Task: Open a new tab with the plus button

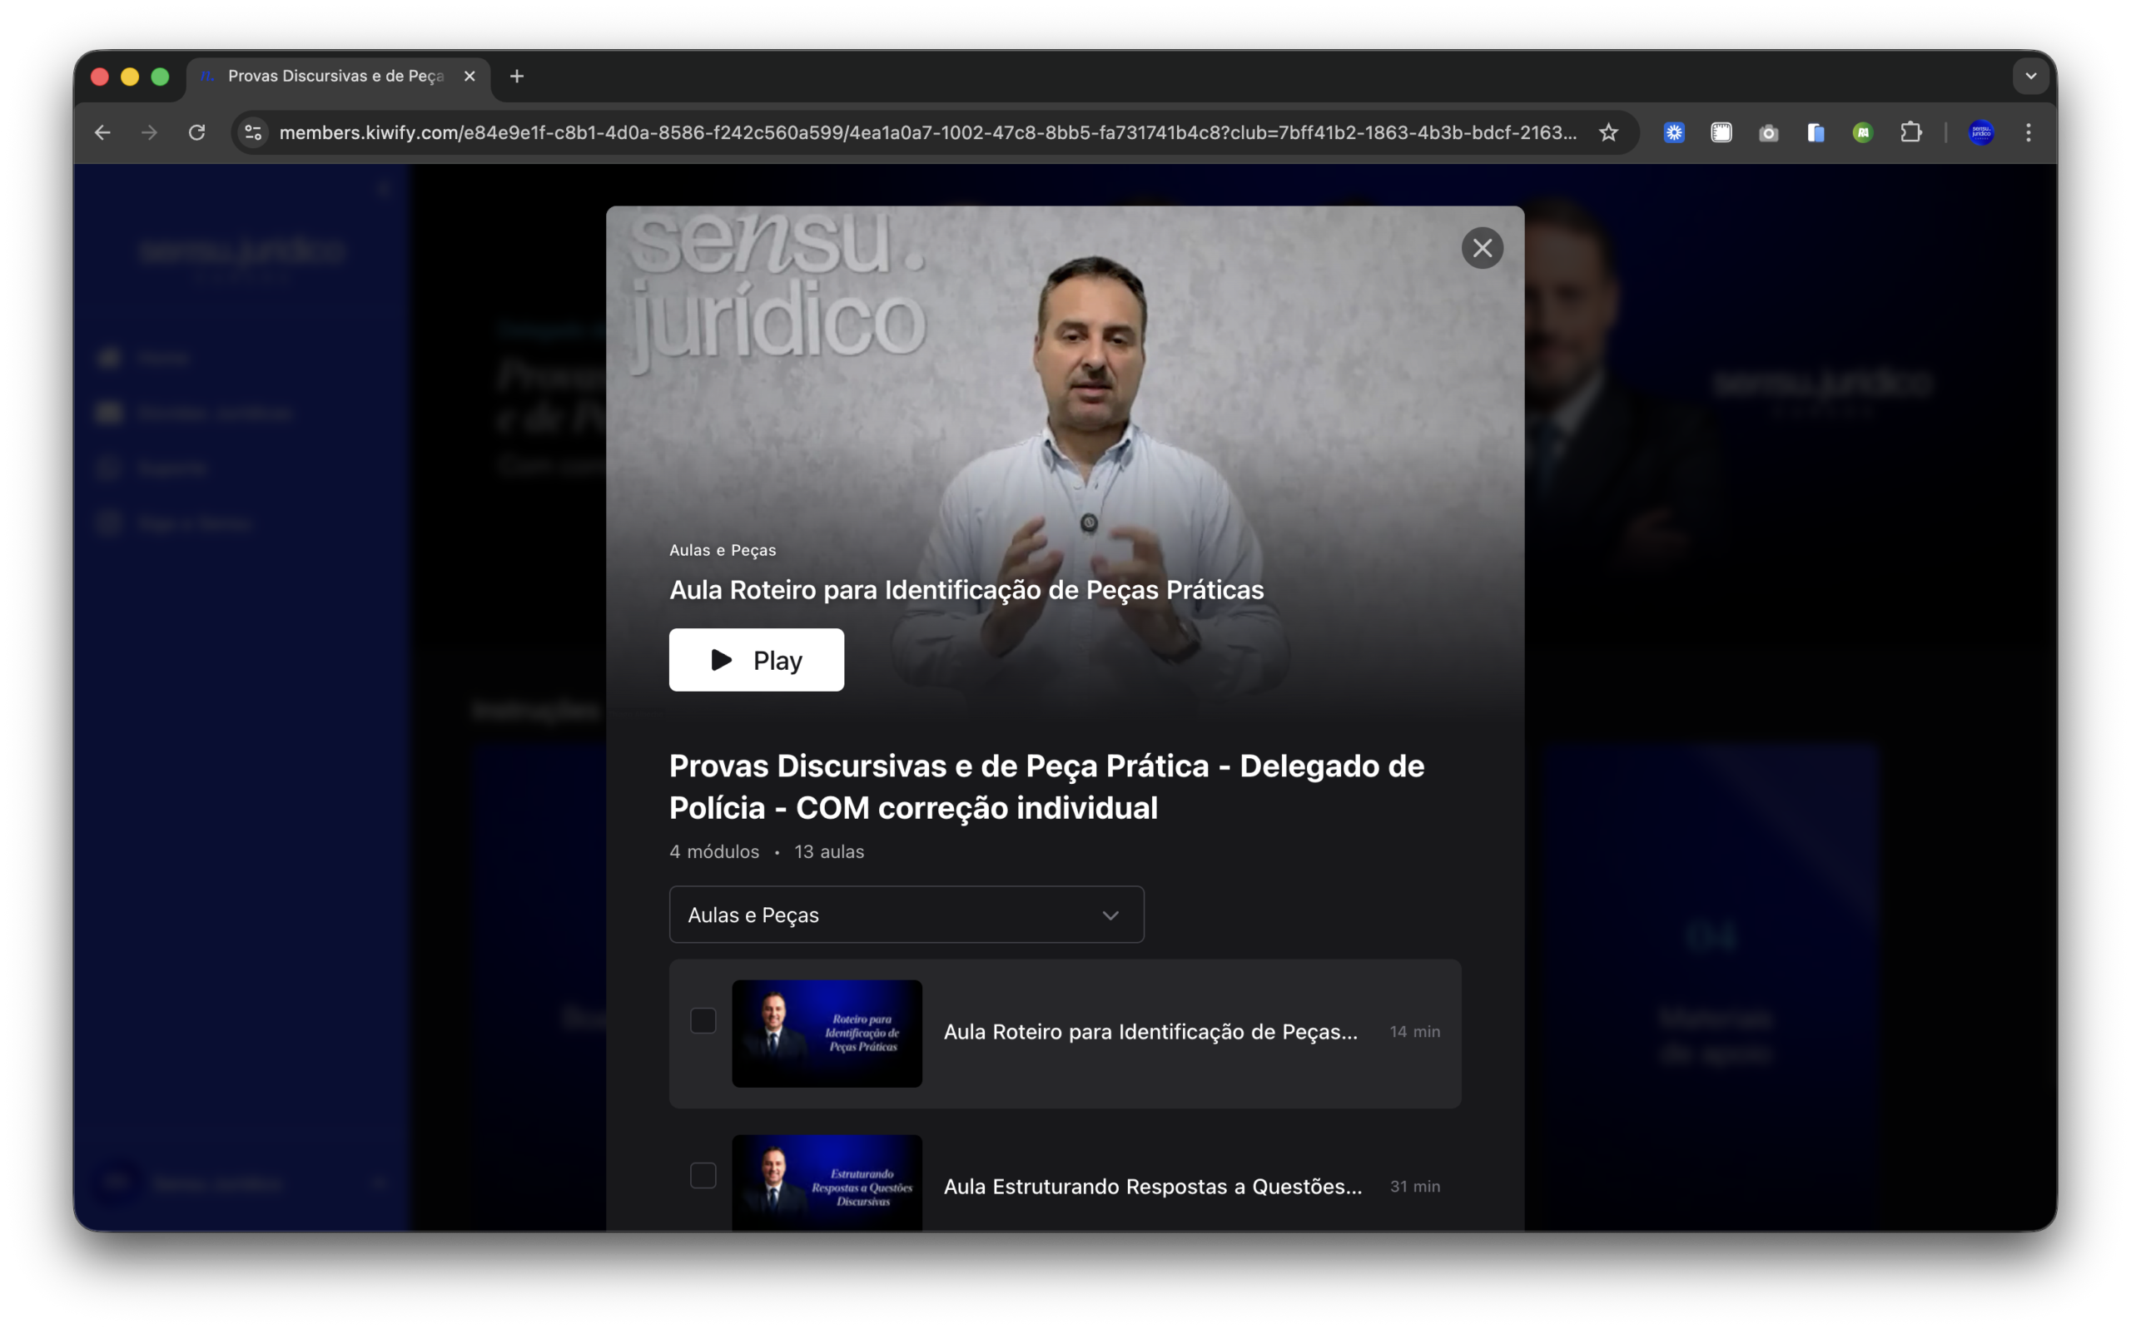Action: point(517,77)
